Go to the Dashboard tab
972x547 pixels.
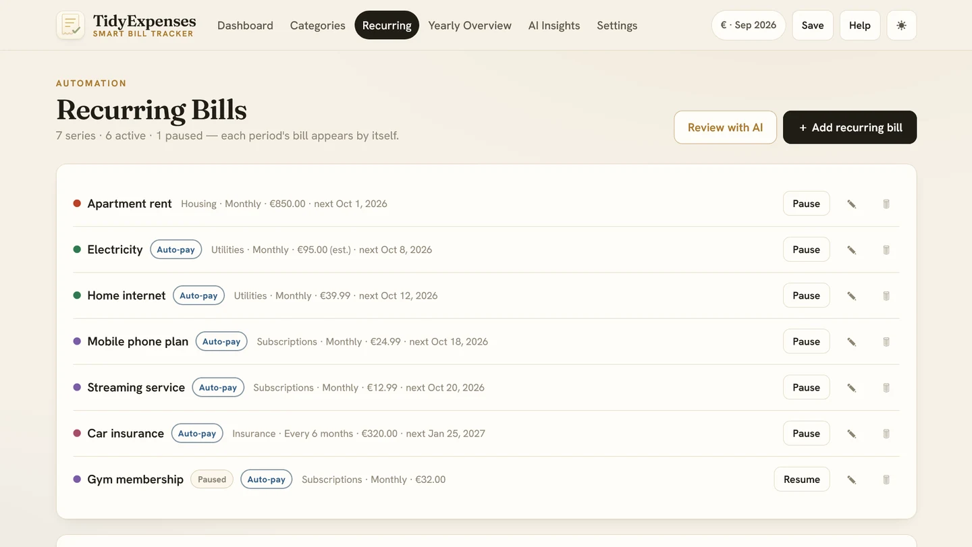[245, 26]
